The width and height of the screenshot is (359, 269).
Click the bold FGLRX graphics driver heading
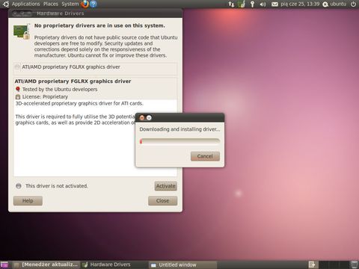[x=73, y=81]
